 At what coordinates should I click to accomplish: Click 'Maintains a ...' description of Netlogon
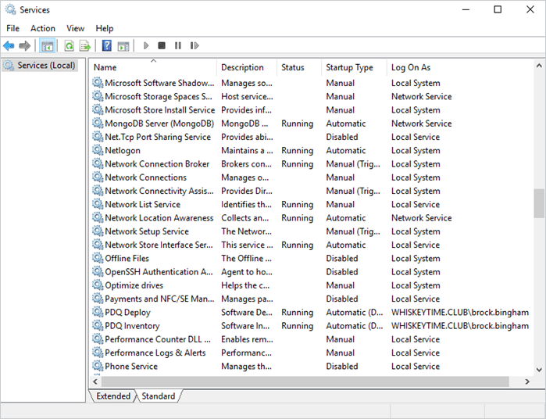click(x=247, y=150)
